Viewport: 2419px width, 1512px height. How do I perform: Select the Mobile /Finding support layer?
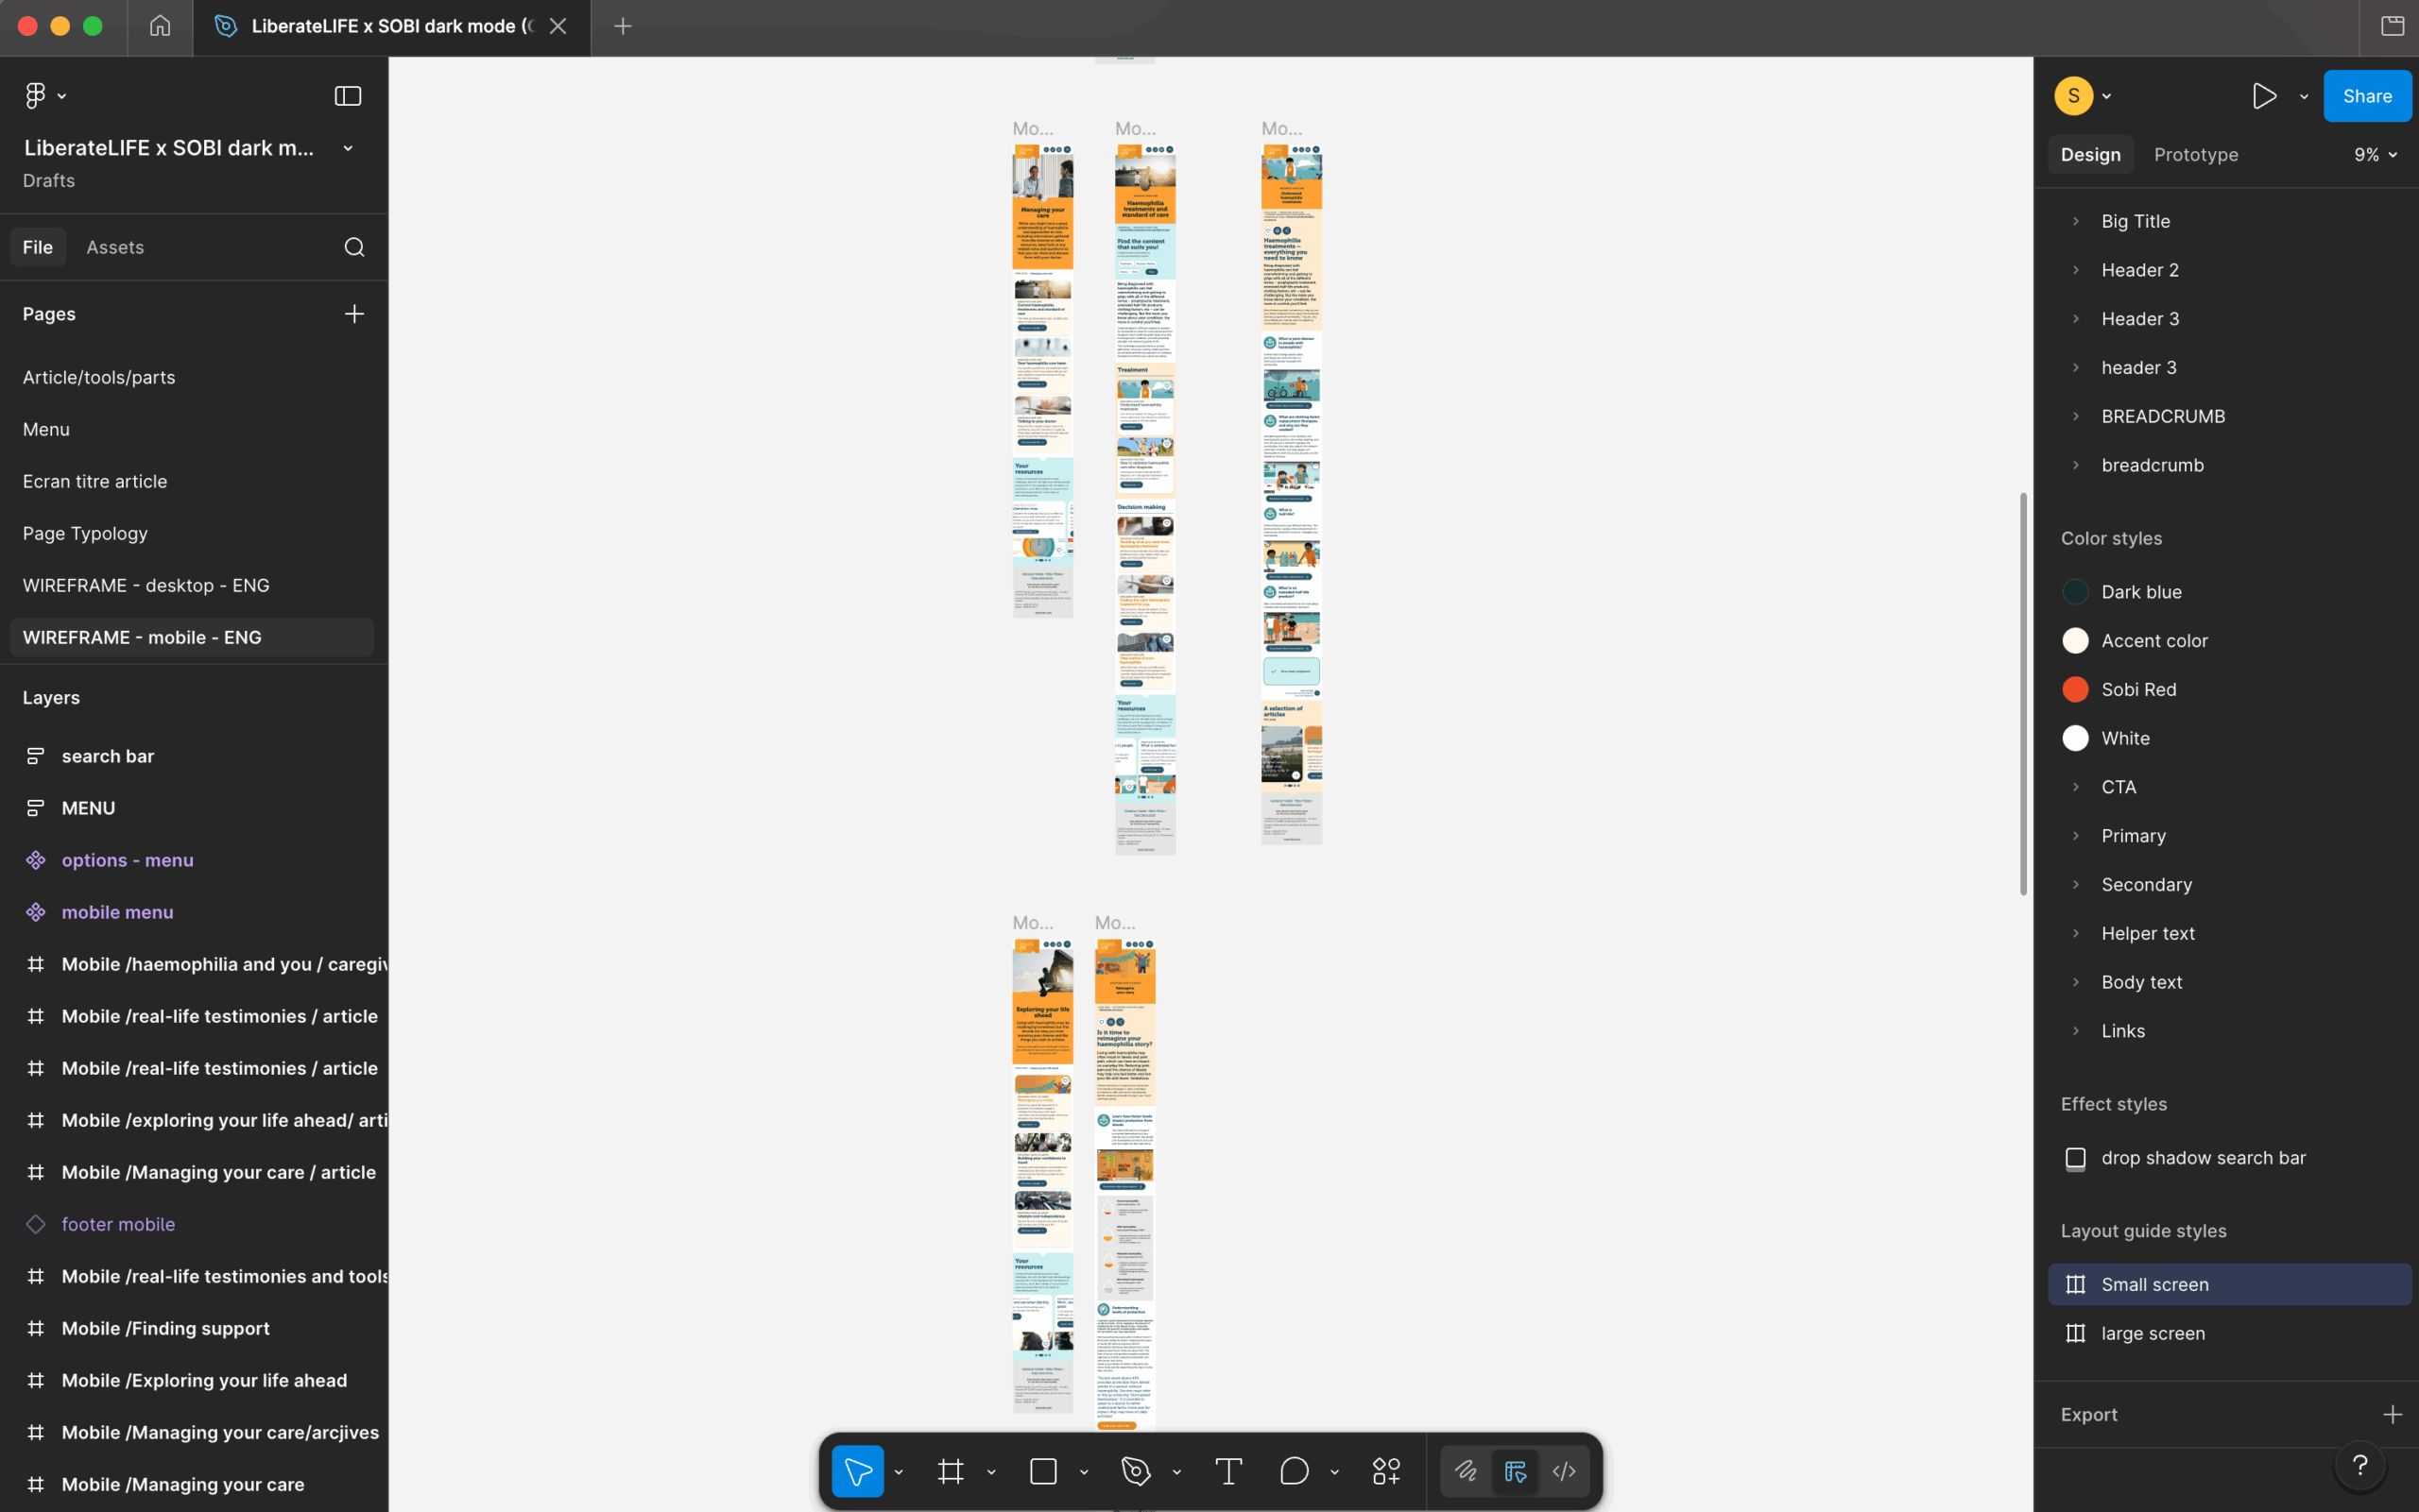(165, 1328)
